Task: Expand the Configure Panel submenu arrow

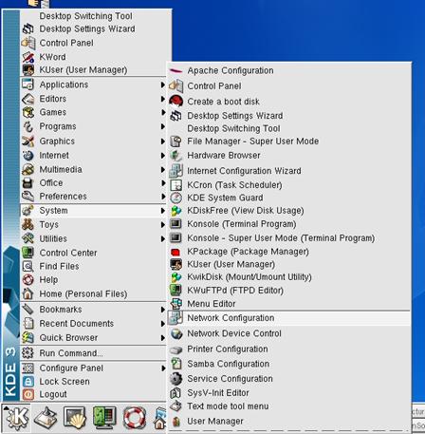Action: [x=163, y=368]
